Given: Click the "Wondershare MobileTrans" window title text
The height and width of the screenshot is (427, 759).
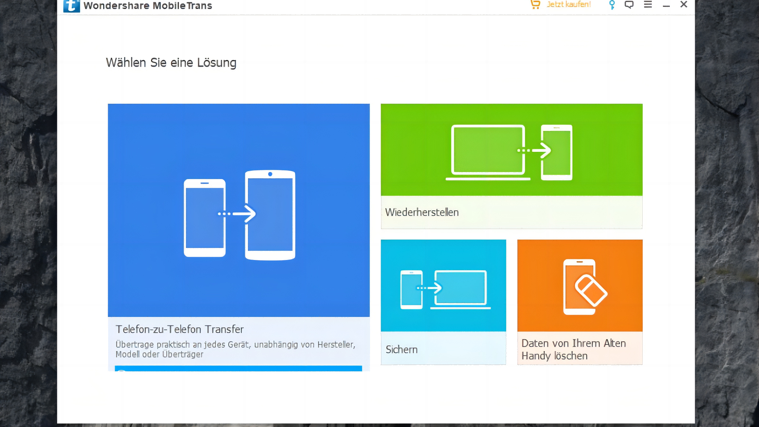Looking at the screenshot, I should 148,6.
